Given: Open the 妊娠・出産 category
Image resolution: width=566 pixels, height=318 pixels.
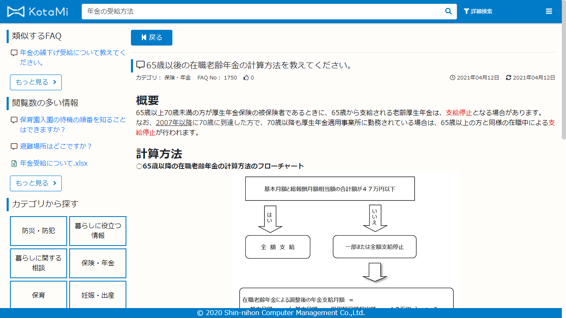Looking at the screenshot, I should coord(98,295).
